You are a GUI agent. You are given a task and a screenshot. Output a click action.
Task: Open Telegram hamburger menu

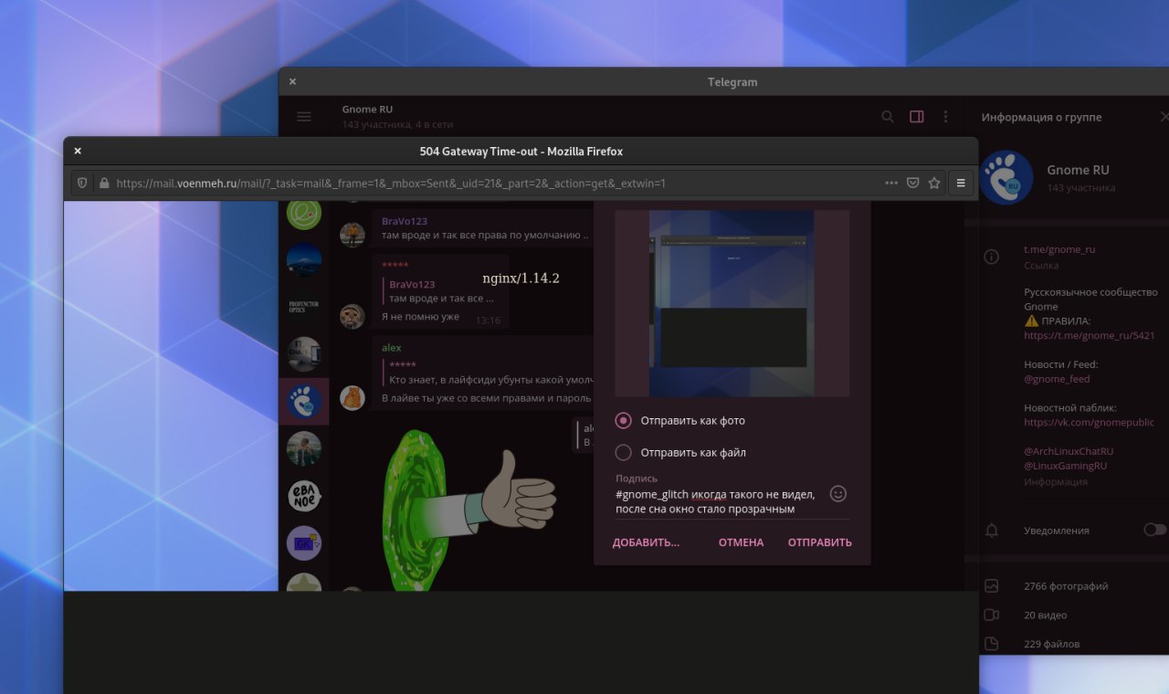(x=304, y=117)
